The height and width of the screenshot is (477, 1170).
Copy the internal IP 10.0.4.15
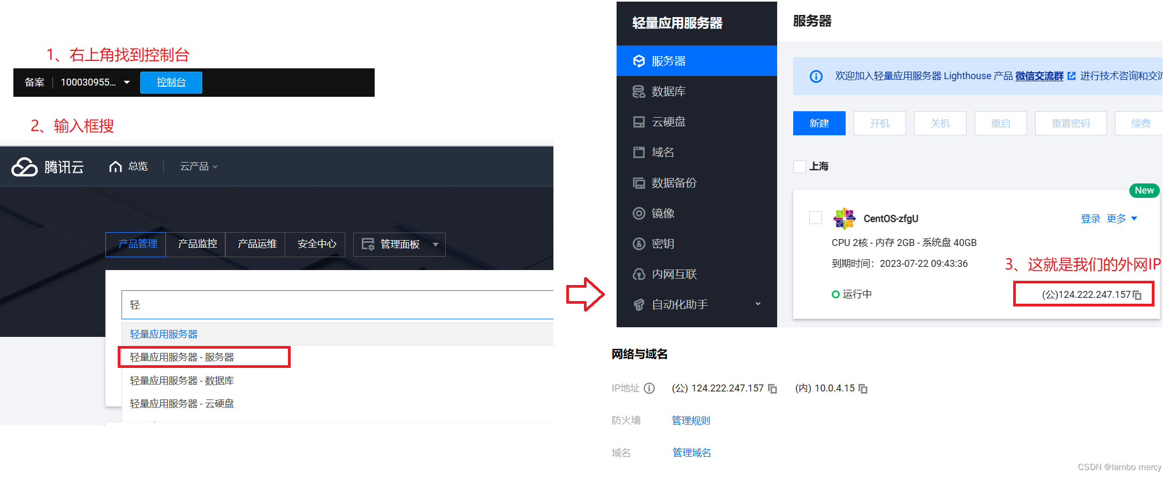pos(863,389)
